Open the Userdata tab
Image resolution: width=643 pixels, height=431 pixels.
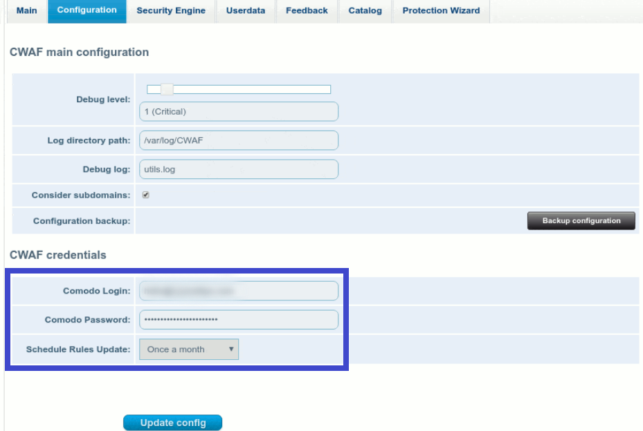[246, 11]
